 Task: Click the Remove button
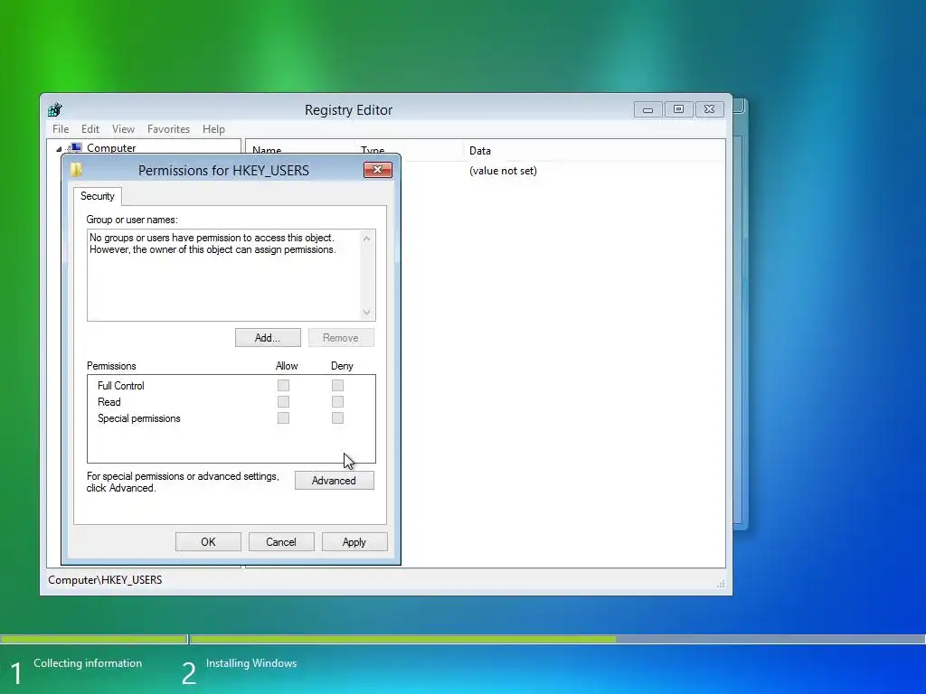(x=341, y=338)
